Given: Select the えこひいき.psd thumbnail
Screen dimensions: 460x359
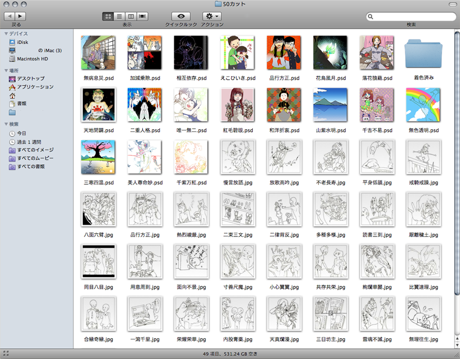Looking at the screenshot, I should click(x=238, y=52).
